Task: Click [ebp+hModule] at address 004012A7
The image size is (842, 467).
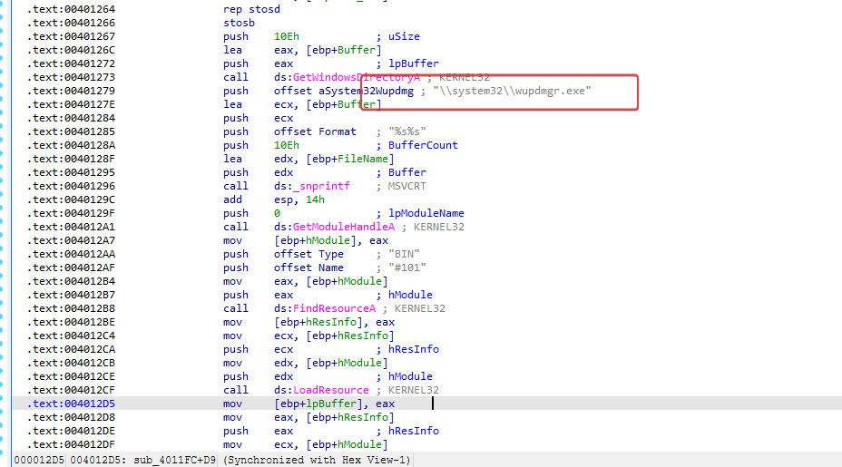Action: [315, 240]
